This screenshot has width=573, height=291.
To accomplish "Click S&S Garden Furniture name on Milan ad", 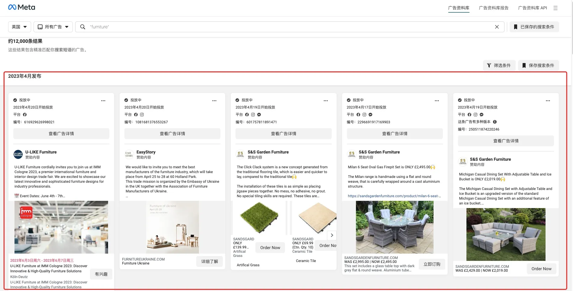I will pyautogui.click(x=379, y=152).
